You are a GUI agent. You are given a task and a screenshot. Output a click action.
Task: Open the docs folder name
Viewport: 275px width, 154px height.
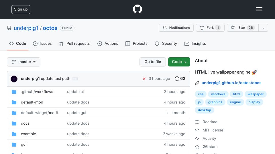[25, 123]
